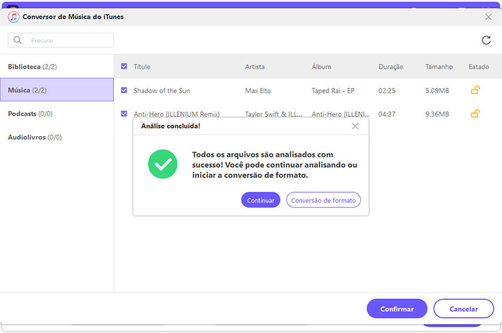
Task: Open the Biblioteca (2/2) category
Action: (x=57, y=66)
